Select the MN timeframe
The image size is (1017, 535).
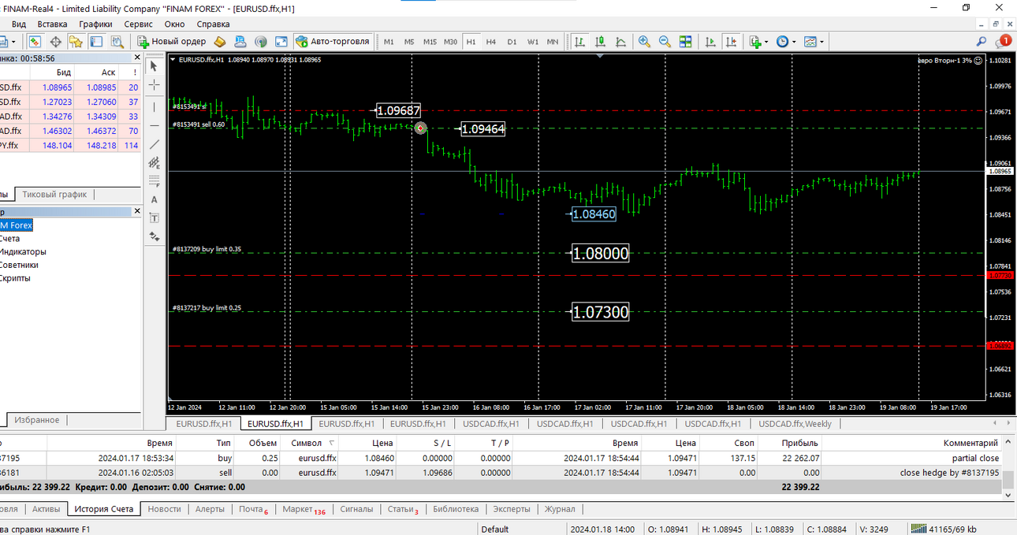[x=553, y=42]
